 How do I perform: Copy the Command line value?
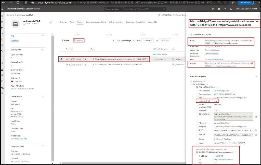(256, 117)
